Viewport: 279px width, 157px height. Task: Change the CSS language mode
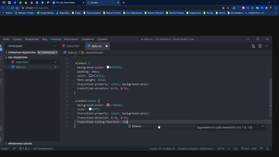[235, 148]
